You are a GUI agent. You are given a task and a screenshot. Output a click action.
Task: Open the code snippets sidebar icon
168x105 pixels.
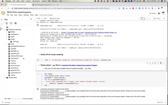point(2,24)
